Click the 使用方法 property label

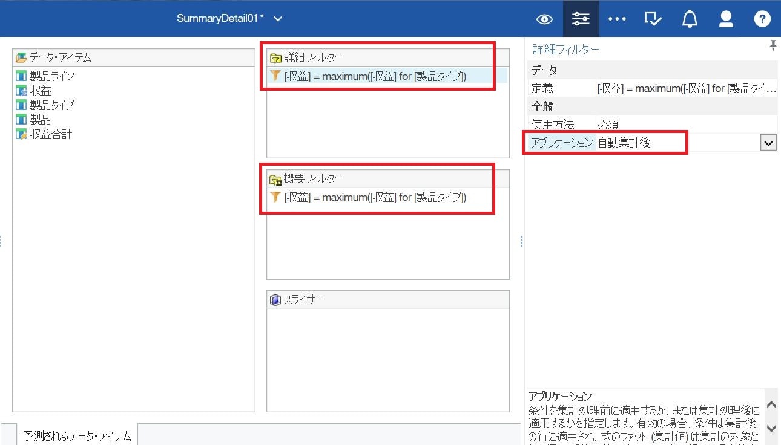[x=553, y=125]
